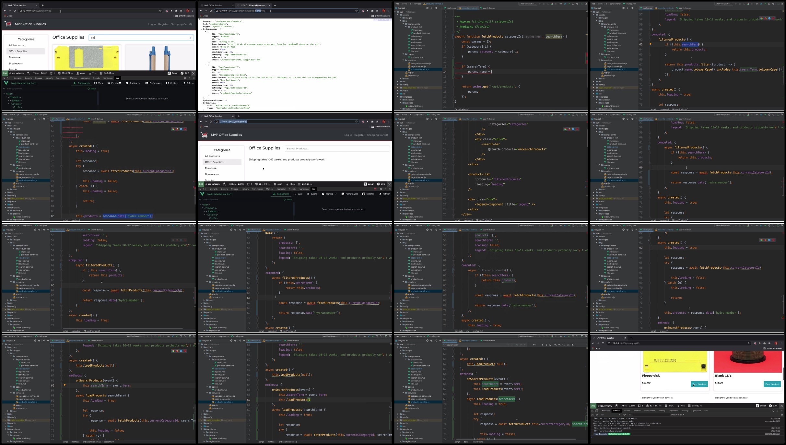Screen dimensions: 786x445
Task: Create live expression with console eye icon
Action: click(x=625, y=415)
